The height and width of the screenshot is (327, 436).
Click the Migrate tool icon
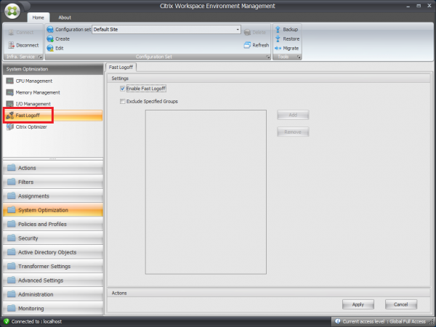tap(278, 48)
